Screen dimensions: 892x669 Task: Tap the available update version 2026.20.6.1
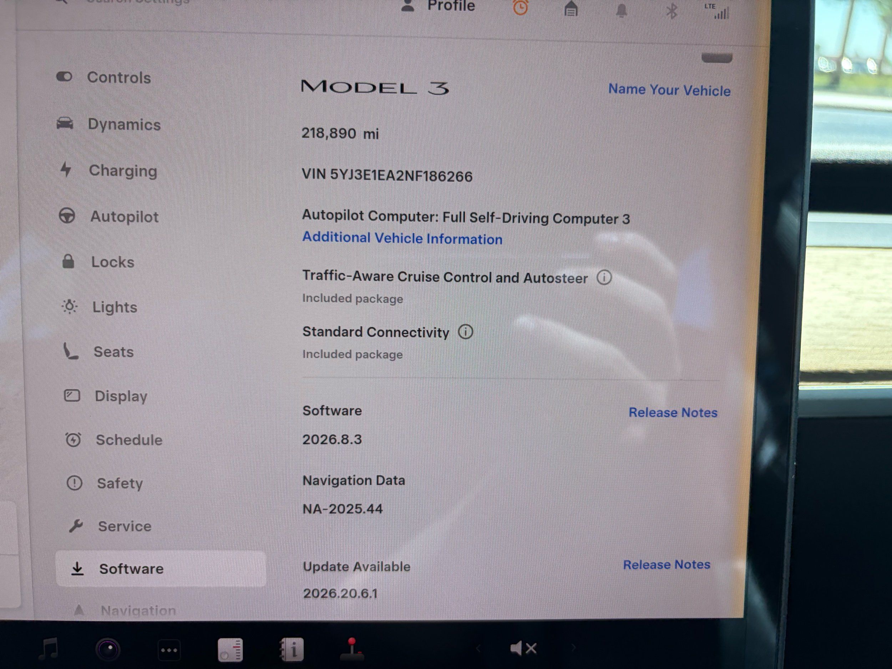(341, 593)
